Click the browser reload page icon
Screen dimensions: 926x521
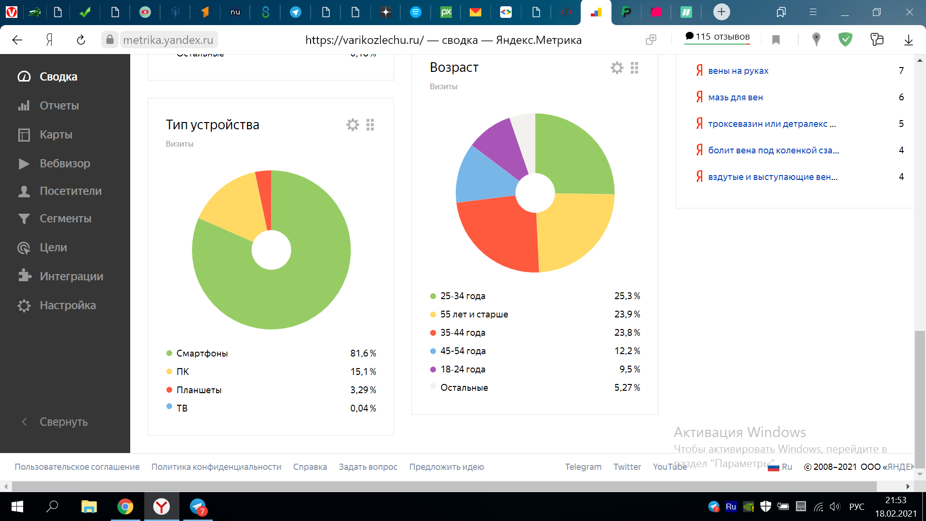[x=81, y=40]
